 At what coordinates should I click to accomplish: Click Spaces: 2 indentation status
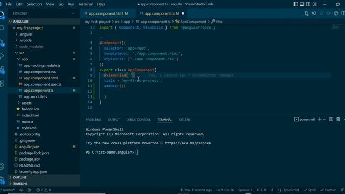tap(245, 190)
